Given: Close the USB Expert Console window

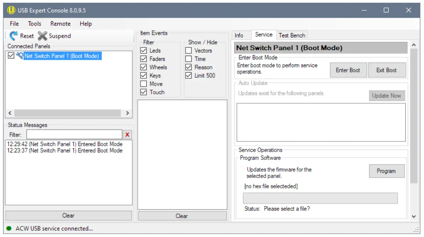Looking at the screenshot, I should coord(409,10).
